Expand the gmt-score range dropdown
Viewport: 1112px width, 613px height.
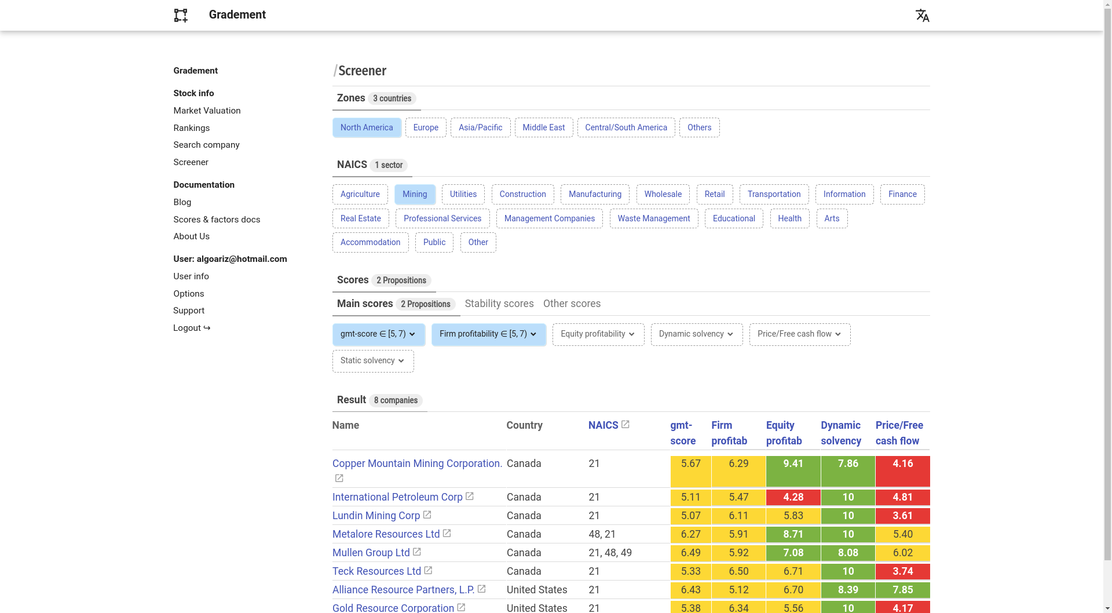click(379, 334)
